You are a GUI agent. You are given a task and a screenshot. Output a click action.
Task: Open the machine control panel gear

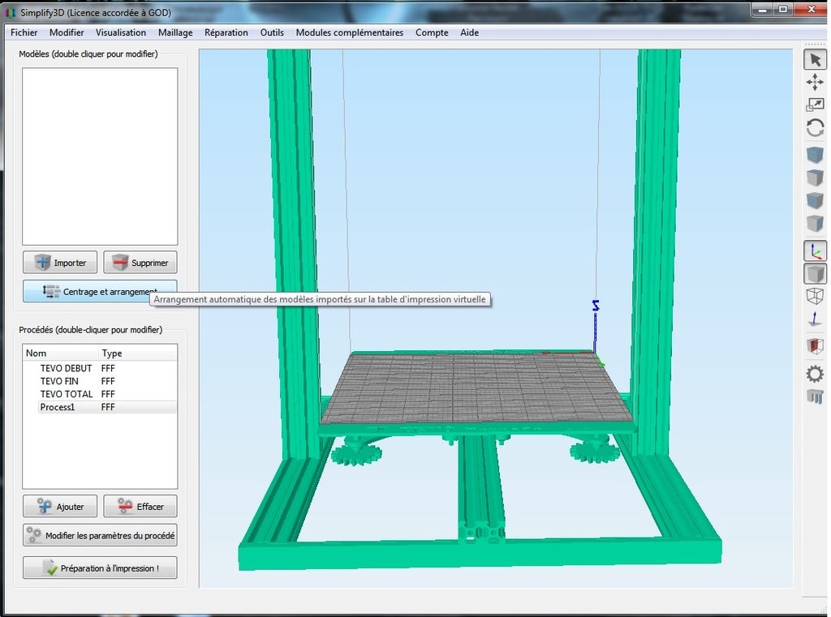click(815, 374)
